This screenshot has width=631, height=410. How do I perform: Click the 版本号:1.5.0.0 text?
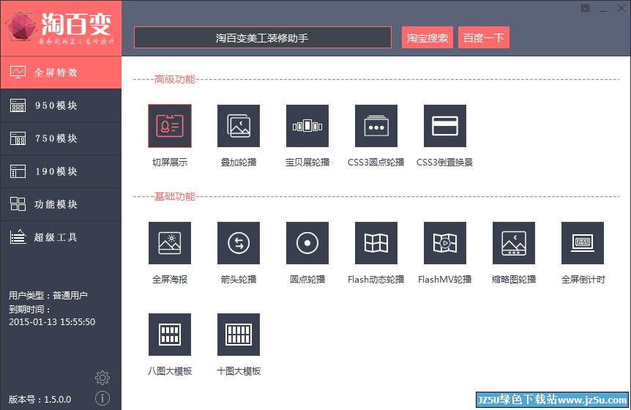[40, 400]
